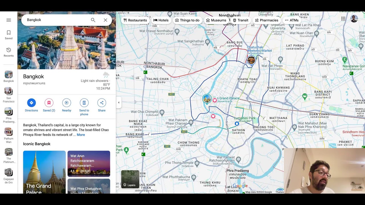Click the Wat Prasat Nonthaburi marker
Image resolution: width=365 pixels, height=205 pixels.
[x=177, y=31]
